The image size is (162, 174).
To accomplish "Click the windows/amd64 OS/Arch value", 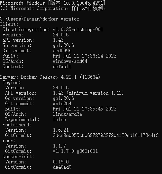I will (70, 61).
